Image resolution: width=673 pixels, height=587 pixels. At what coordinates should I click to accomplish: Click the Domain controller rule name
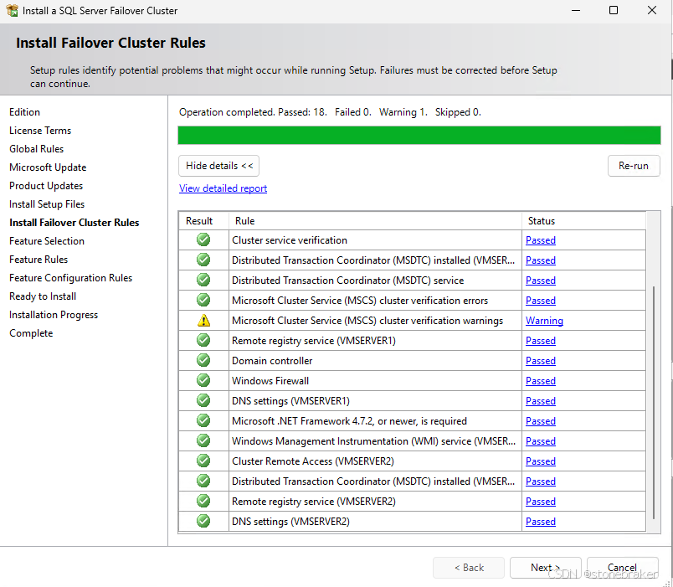point(272,361)
